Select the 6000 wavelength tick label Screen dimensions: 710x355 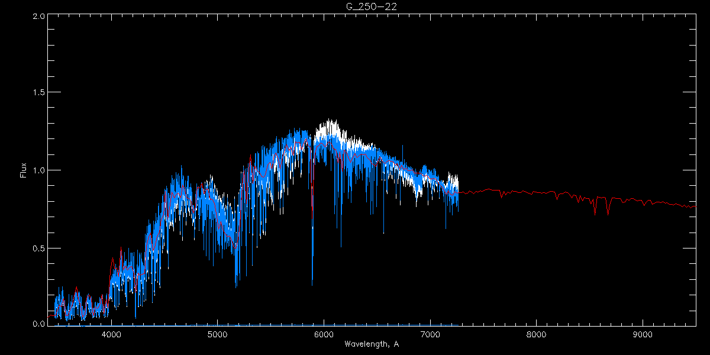point(324,334)
